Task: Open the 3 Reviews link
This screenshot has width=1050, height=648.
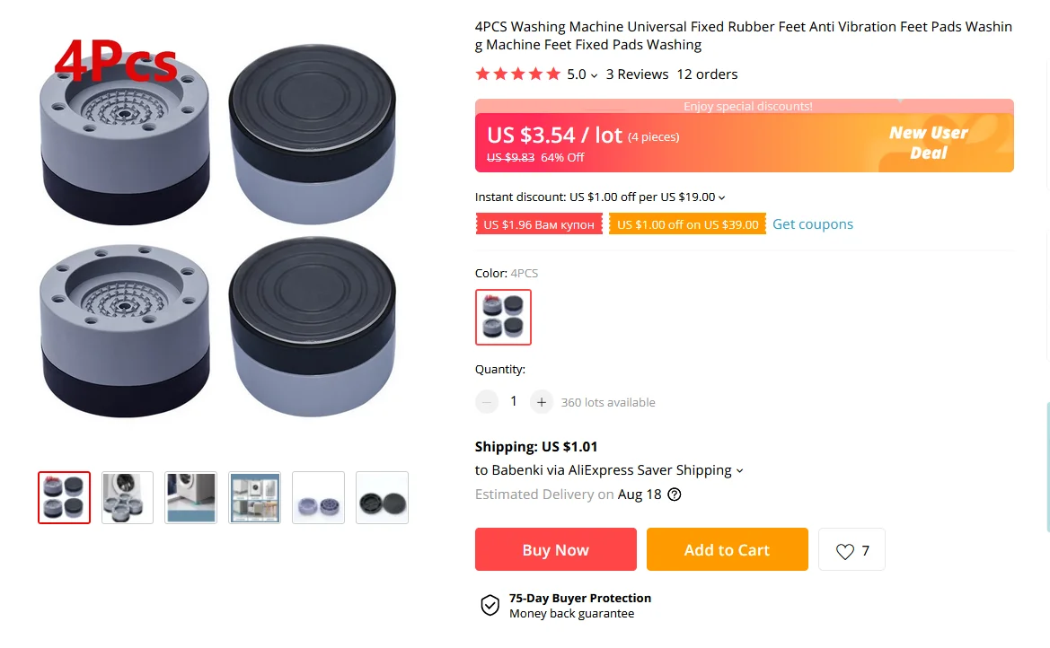Action: [x=637, y=74]
